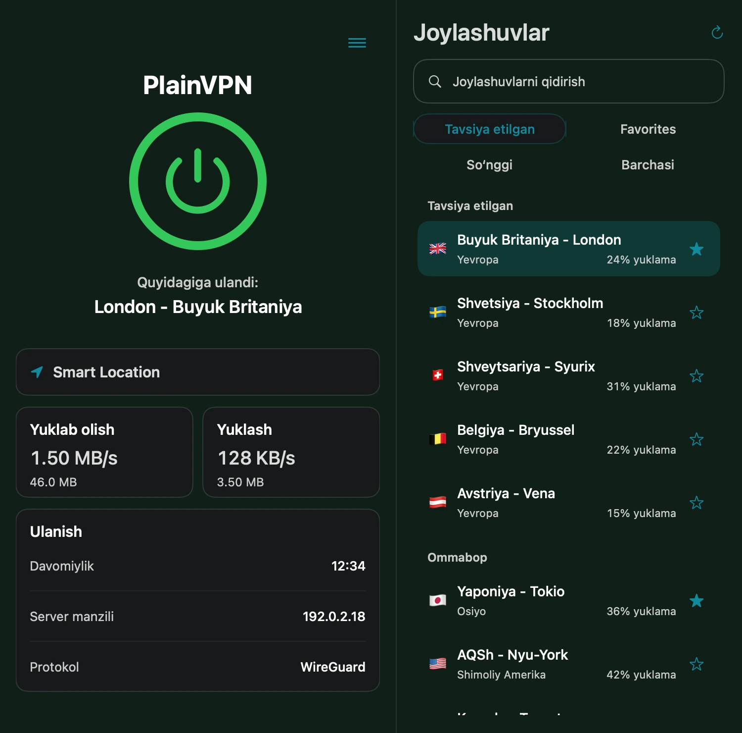
Task: Click the Ommabop section header
Action: (457, 557)
